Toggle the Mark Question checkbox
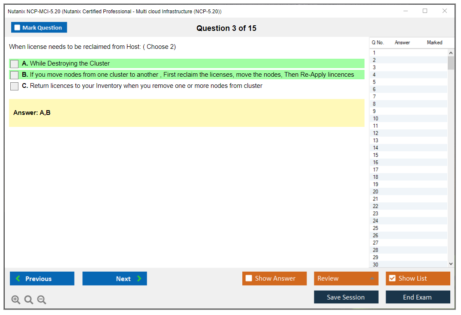 [18, 28]
